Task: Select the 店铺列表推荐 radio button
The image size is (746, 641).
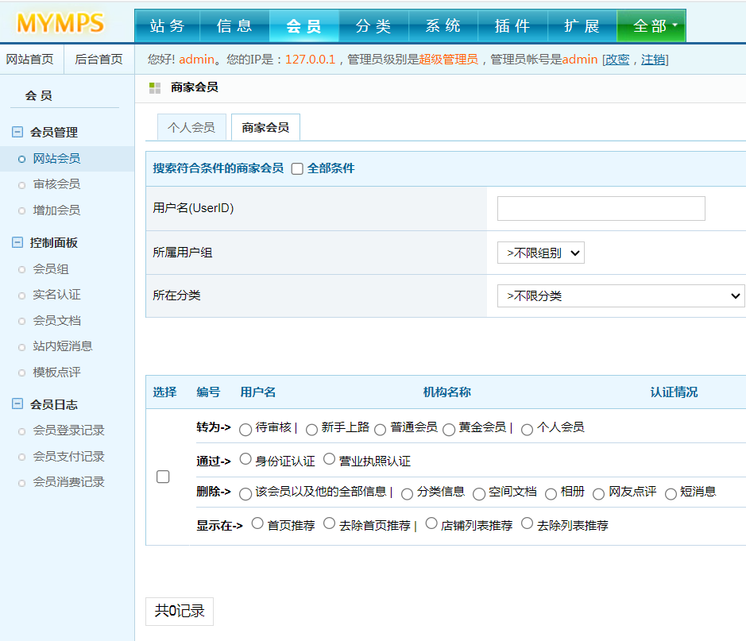Action: click(431, 523)
